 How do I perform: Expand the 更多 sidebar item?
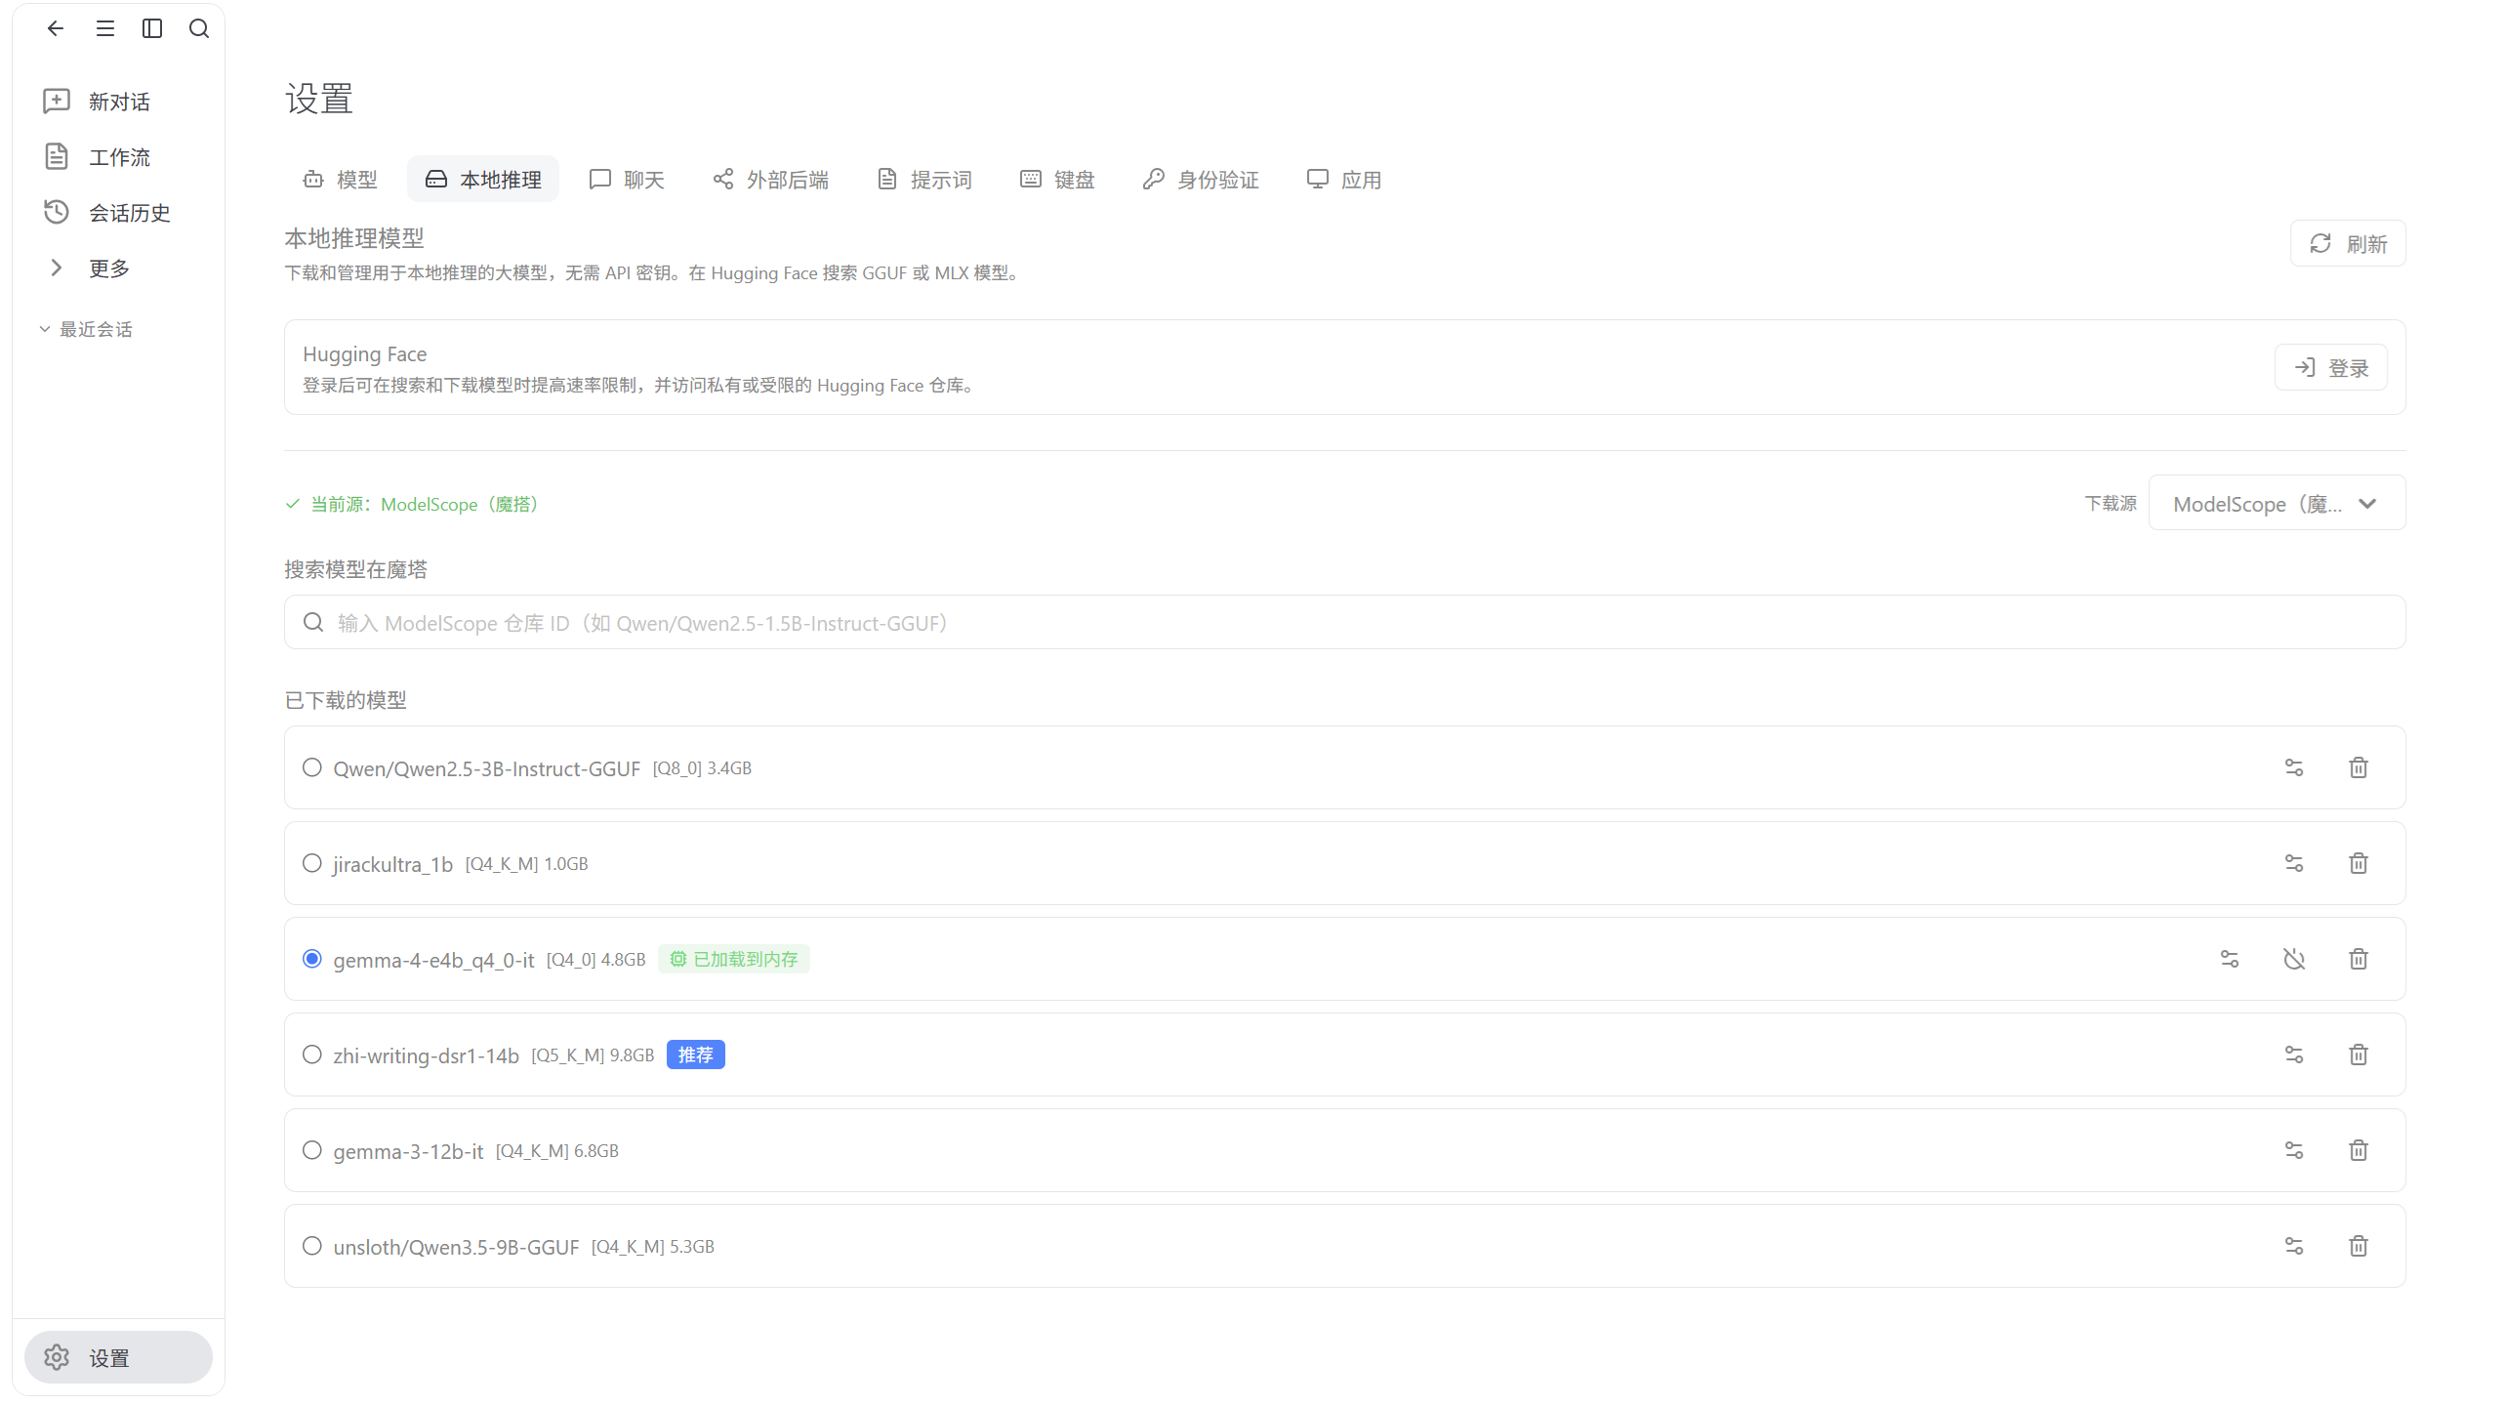coord(117,268)
